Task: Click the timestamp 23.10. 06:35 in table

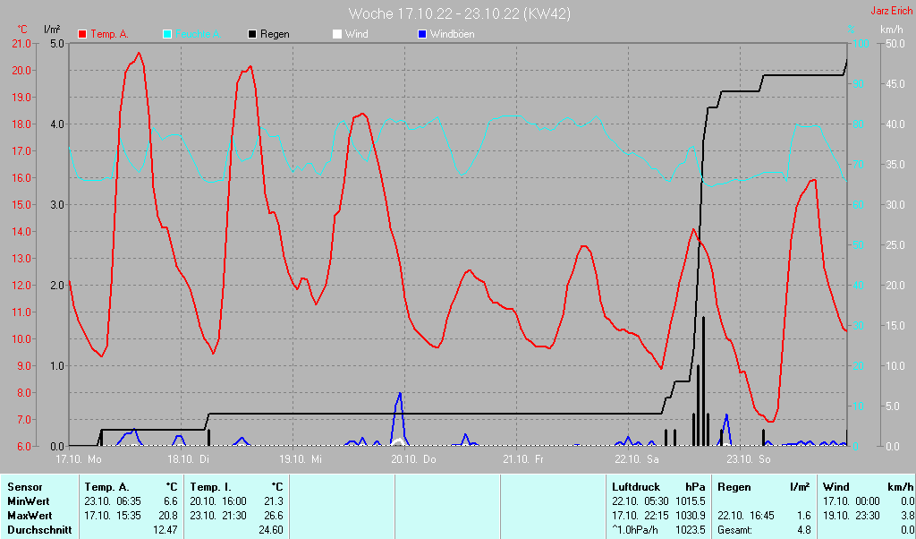Action: pos(113,501)
